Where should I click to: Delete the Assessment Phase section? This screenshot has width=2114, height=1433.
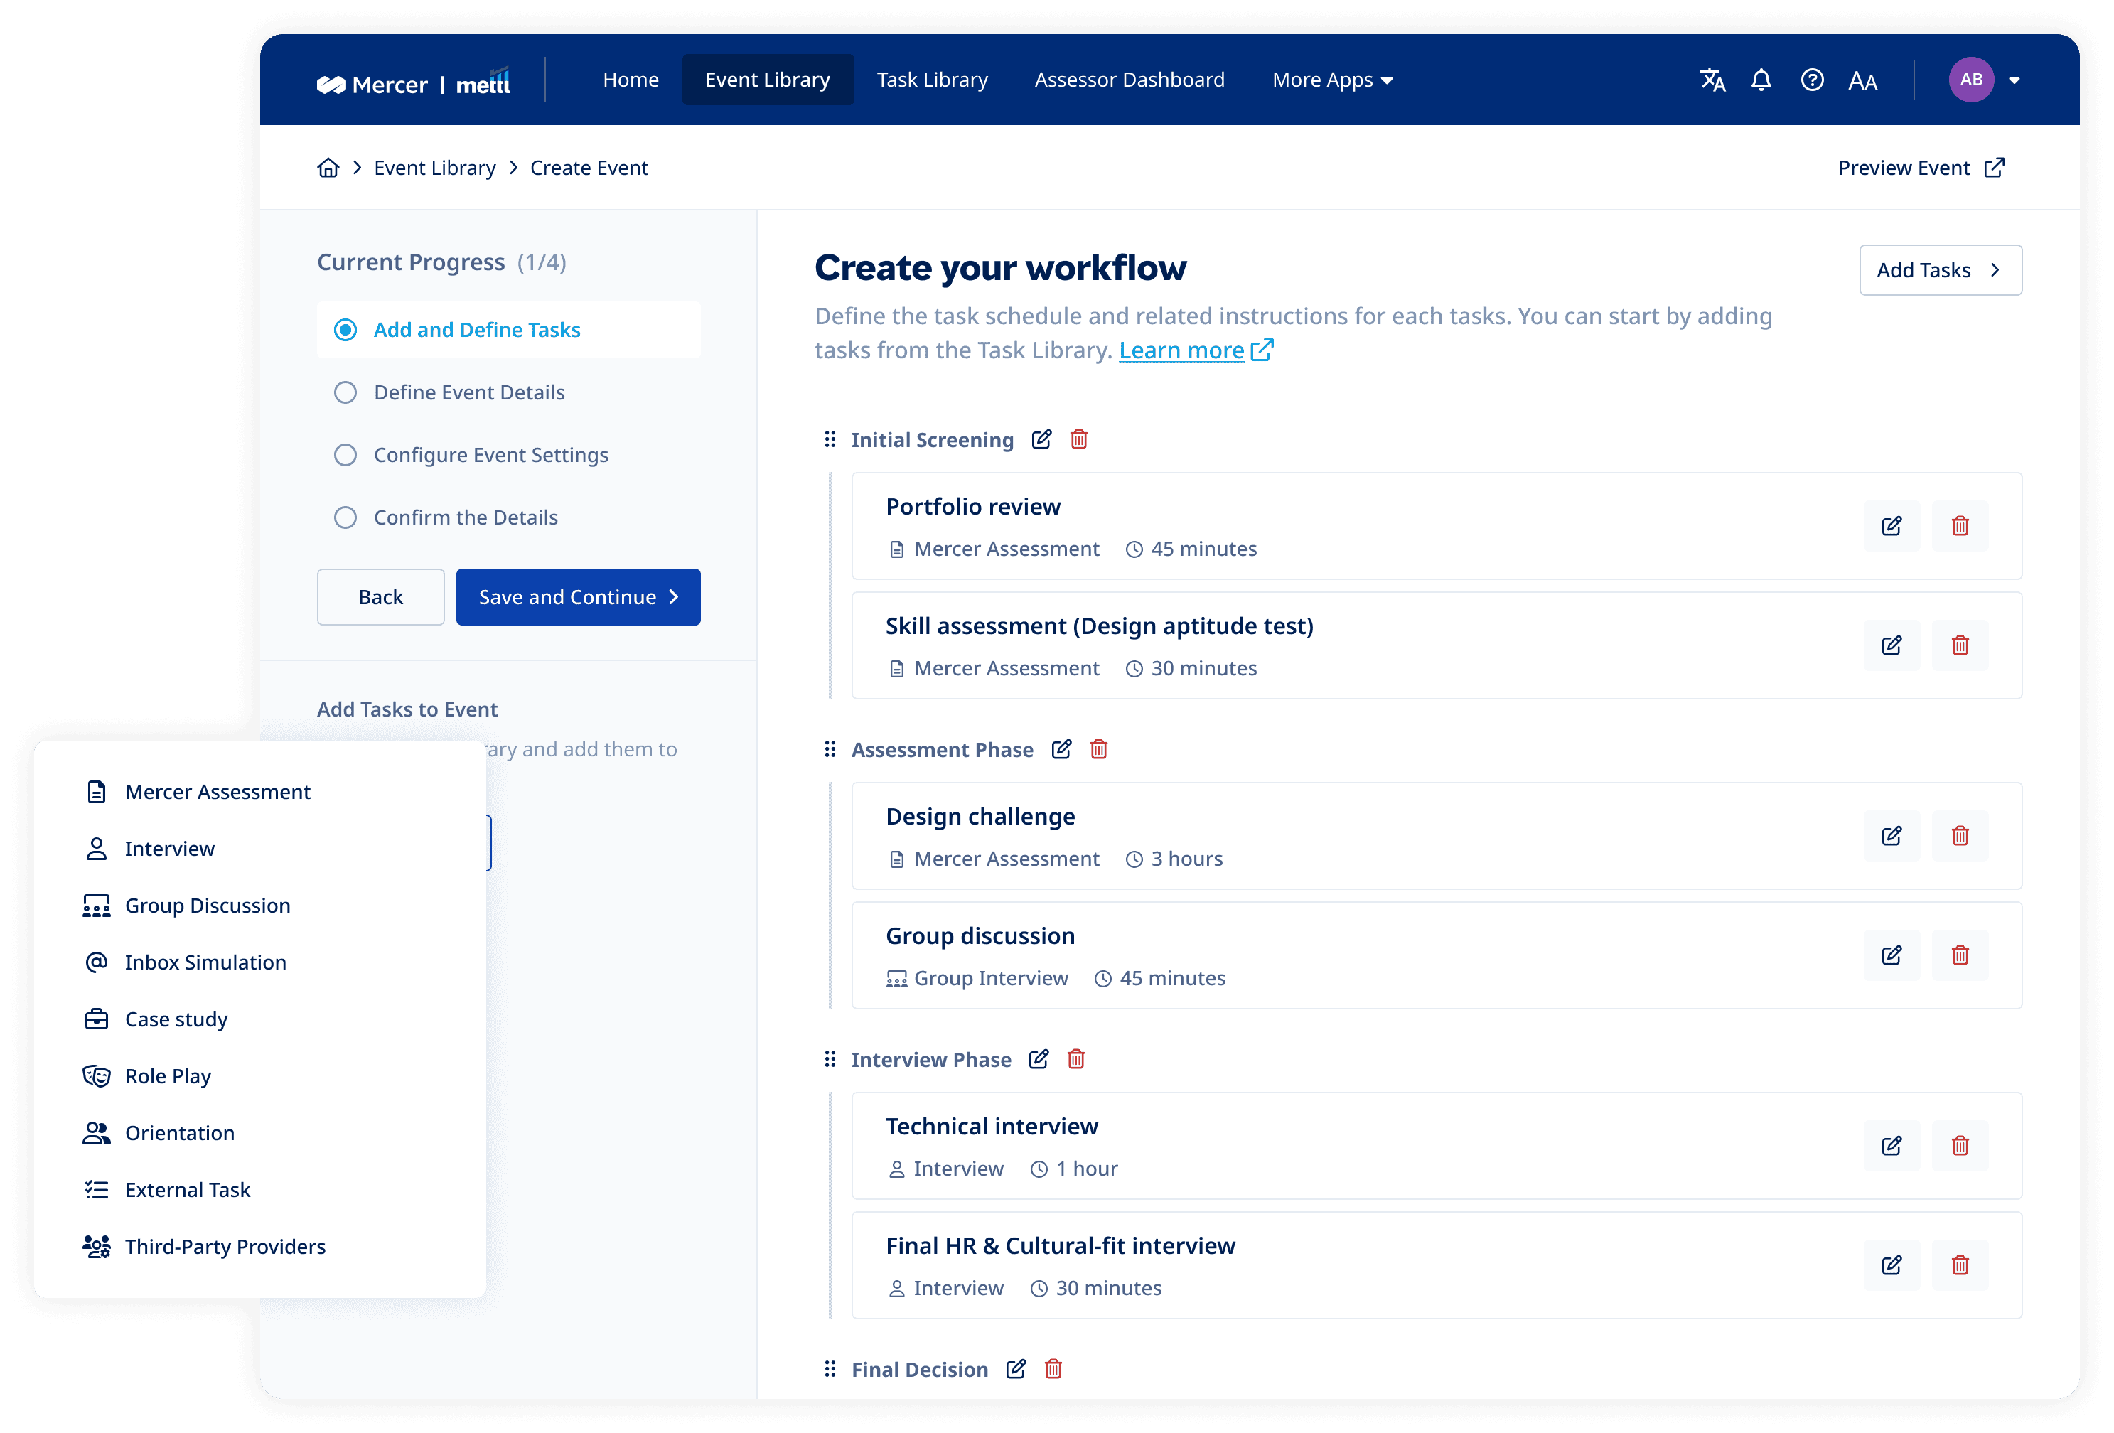pyautogui.click(x=1098, y=748)
